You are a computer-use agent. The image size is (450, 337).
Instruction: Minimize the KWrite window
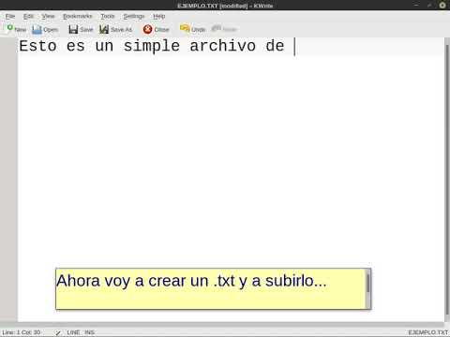point(416,5)
